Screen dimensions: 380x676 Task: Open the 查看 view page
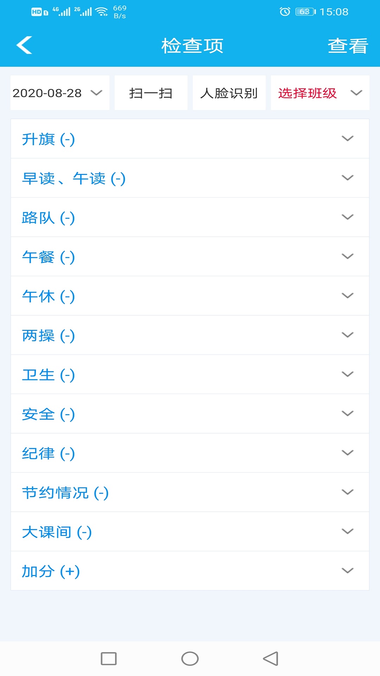point(348,46)
